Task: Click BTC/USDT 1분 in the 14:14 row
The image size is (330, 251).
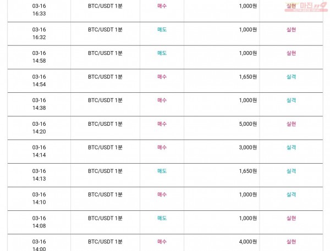Action: [x=105, y=147]
